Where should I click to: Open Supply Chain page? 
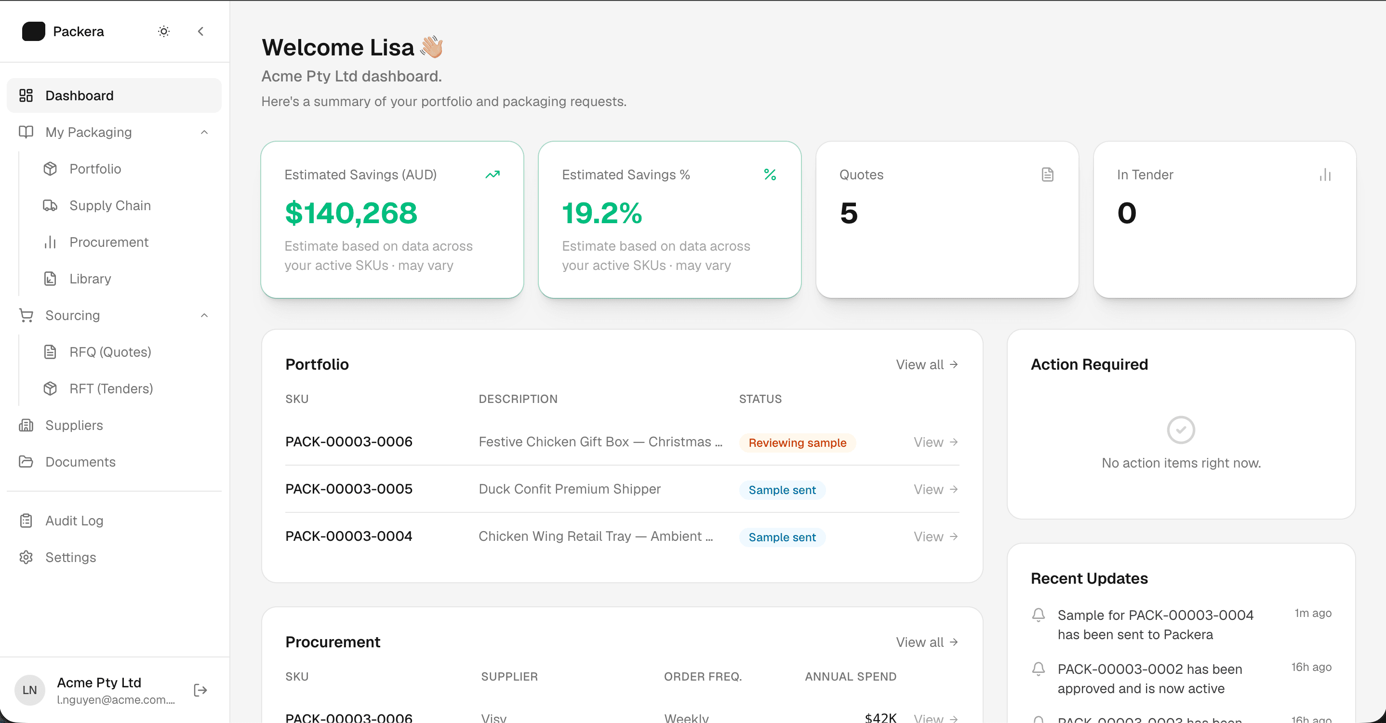(110, 205)
